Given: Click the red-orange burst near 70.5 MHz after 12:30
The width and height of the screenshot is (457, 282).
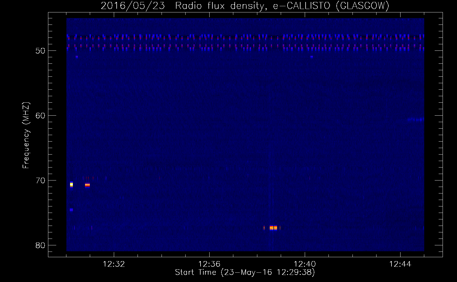Looking at the screenshot, I should tap(87, 185).
